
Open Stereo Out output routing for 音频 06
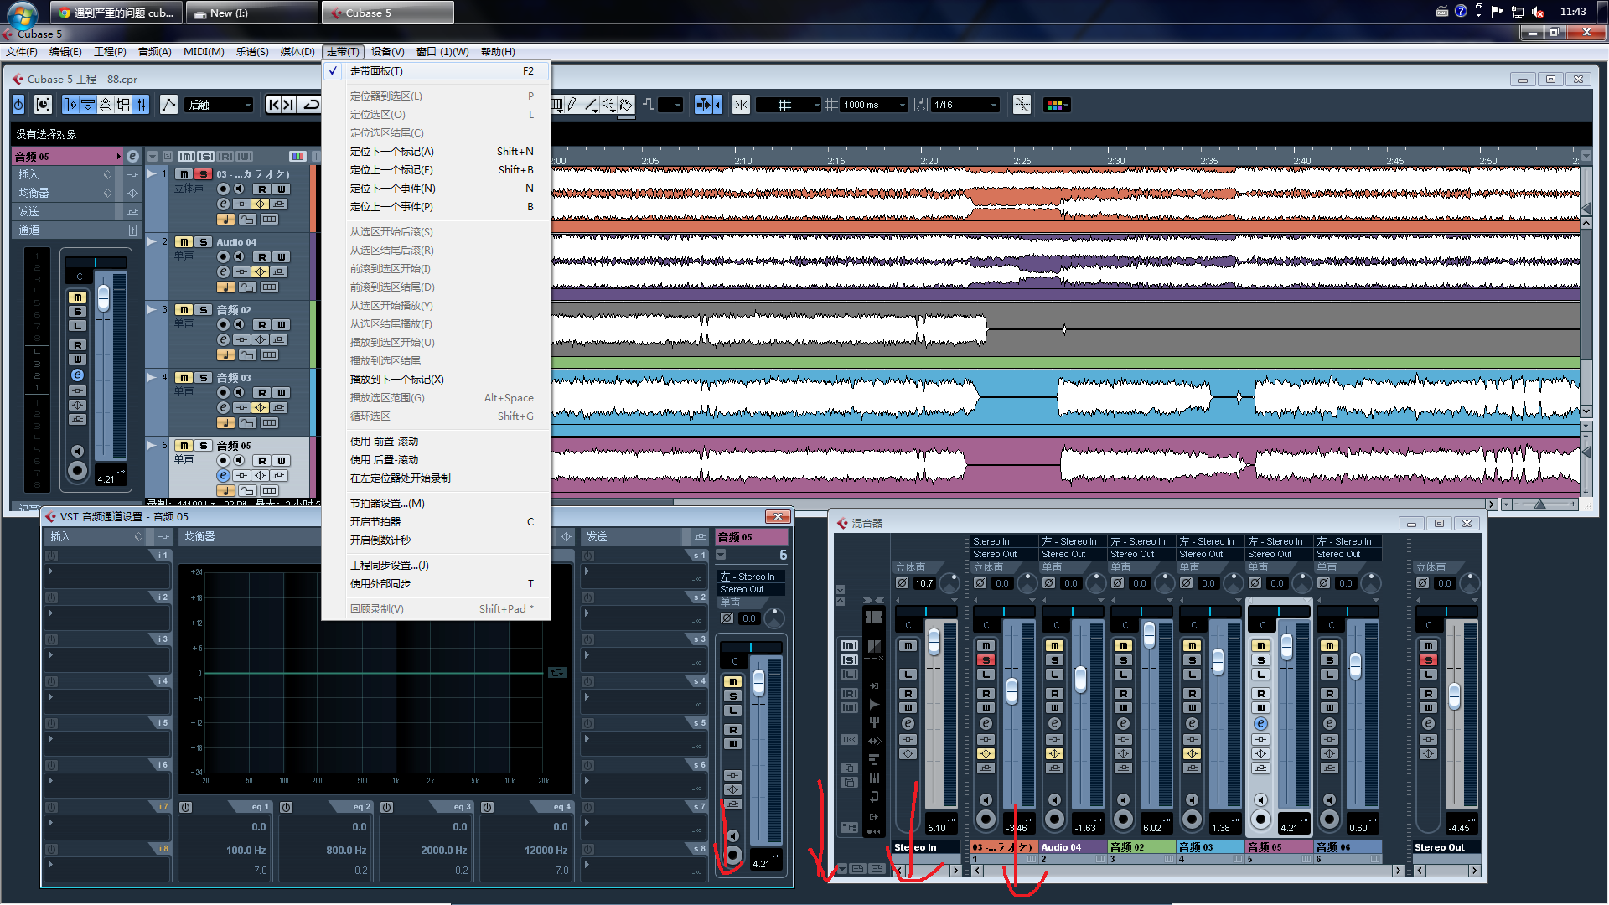point(1348,554)
